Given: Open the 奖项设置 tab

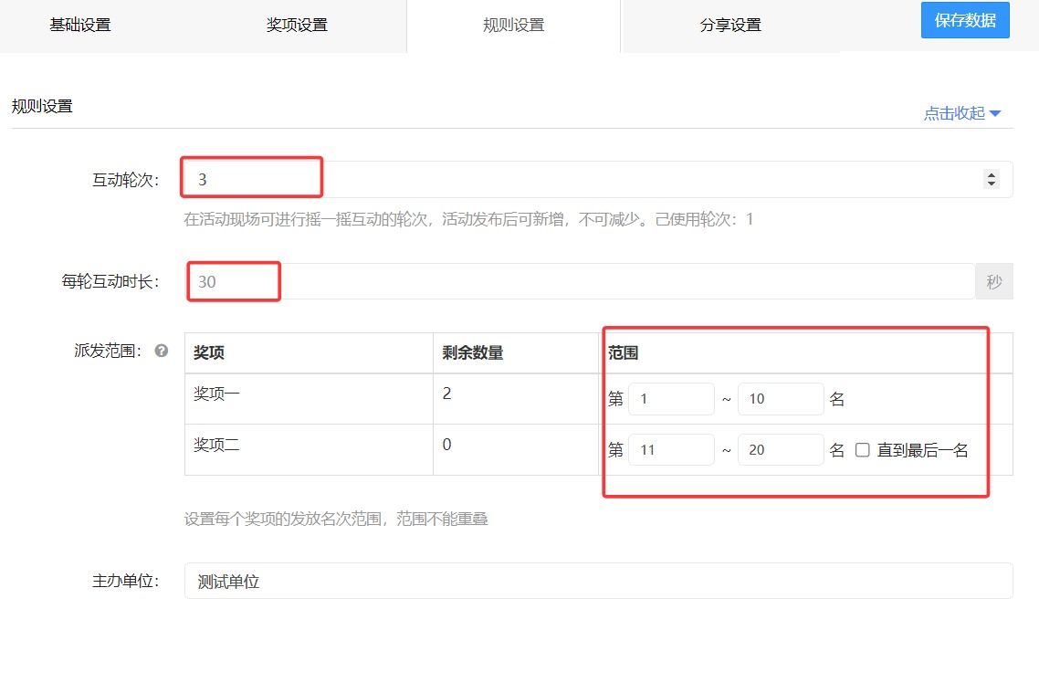Looking at the screenshot, I should 297,25.
